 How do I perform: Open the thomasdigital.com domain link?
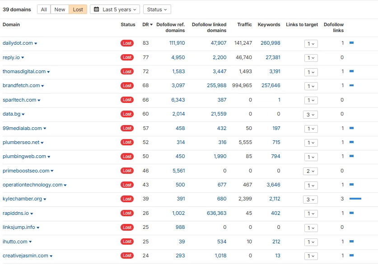[25, 71]
